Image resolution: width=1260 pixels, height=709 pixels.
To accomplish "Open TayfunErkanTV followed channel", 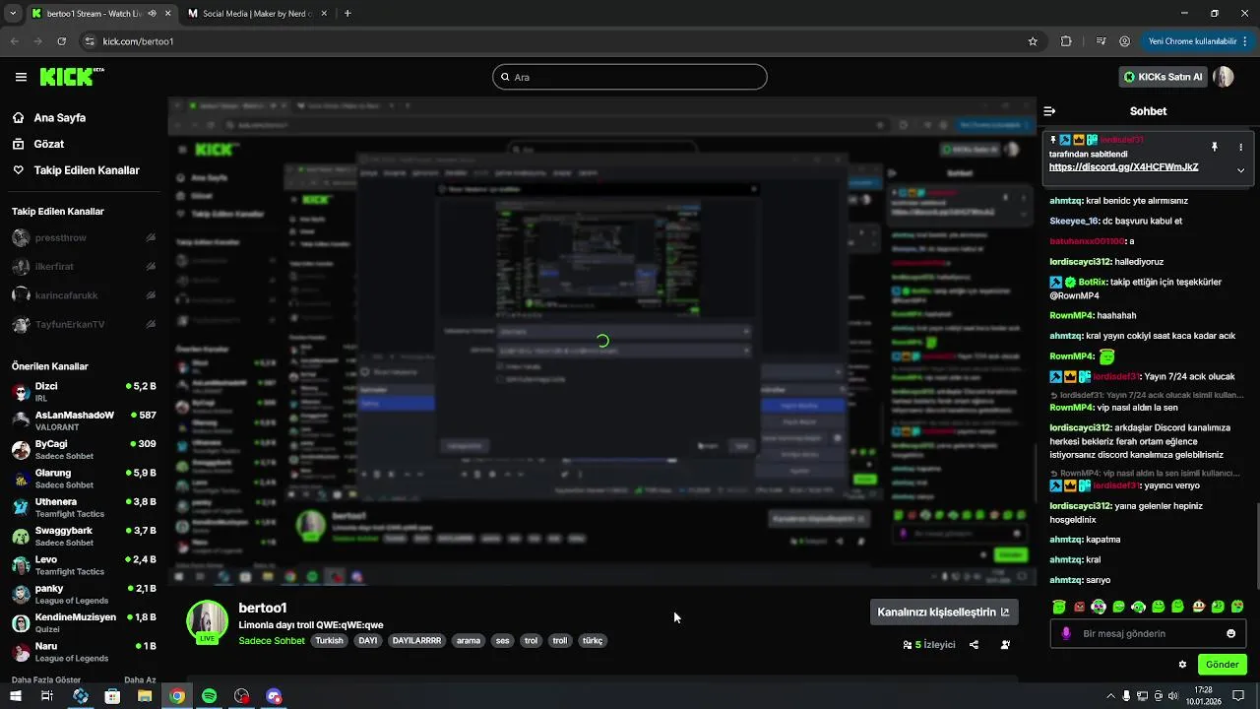I will (x=83, y=324).
